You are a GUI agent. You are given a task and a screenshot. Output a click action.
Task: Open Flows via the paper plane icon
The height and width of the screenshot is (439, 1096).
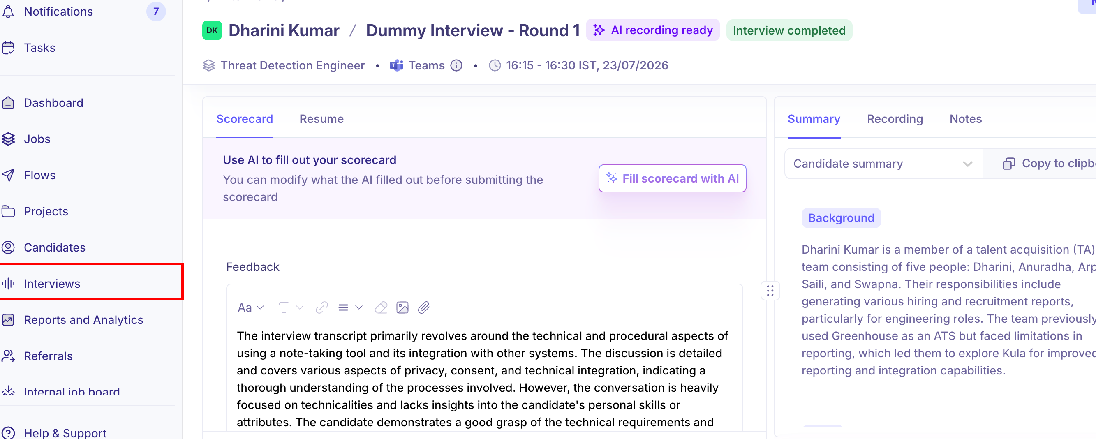pyautogui.click(x=8, y=175)
